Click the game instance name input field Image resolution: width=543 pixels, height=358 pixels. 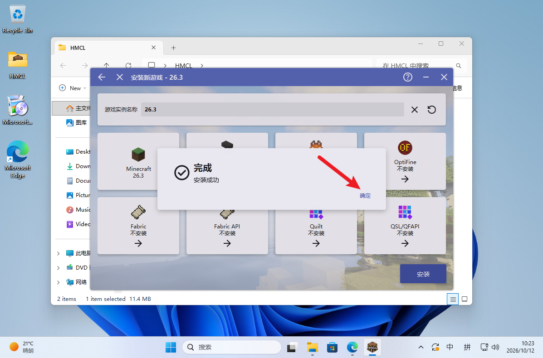272,109
